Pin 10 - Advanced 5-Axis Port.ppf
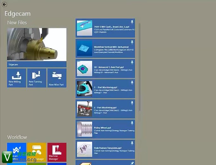The image size is (216, 165). click(x=132, y=63)
